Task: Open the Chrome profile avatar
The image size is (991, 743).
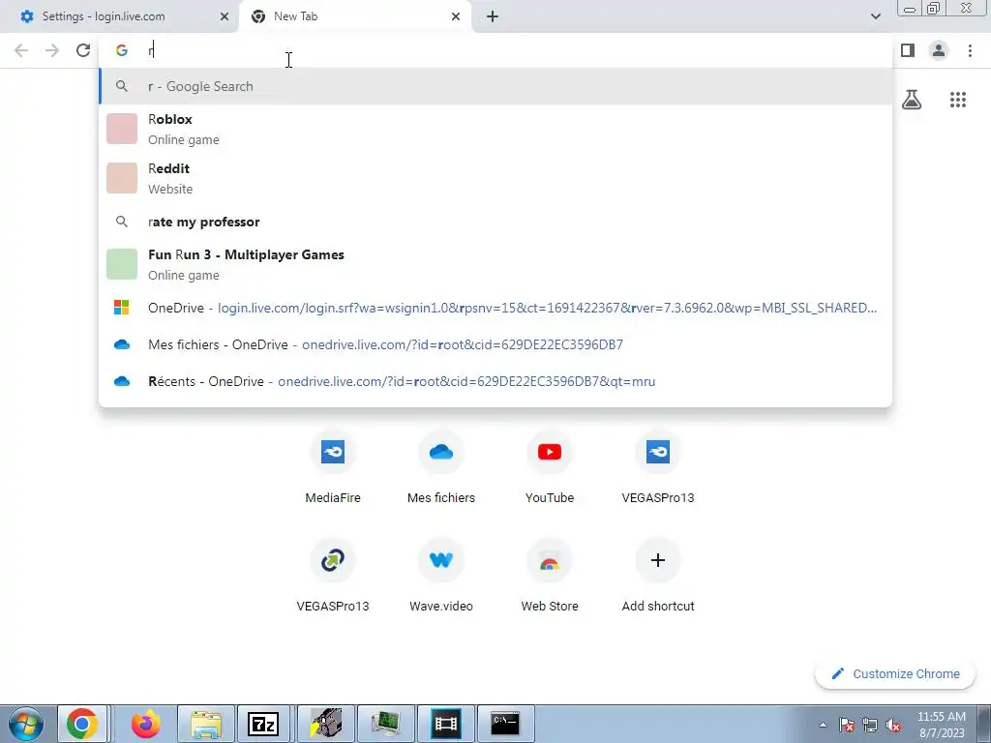Action: pyautogui.click(x=939, y=50)
